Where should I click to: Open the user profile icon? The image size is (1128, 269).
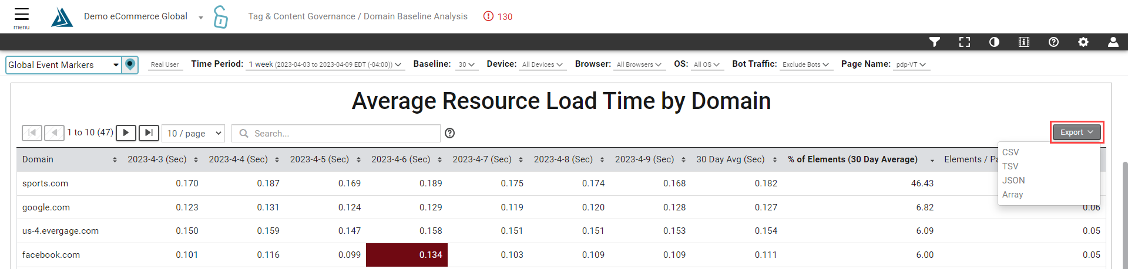(x=1113, y=42)
